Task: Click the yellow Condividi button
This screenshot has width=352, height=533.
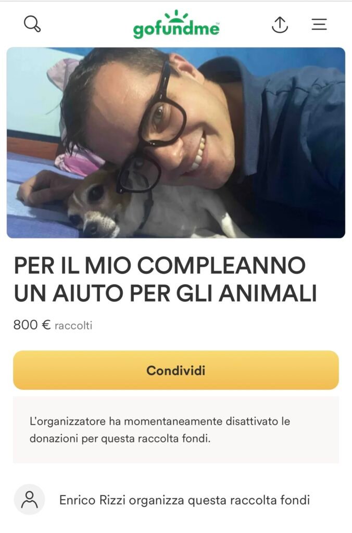Action: 176,370
